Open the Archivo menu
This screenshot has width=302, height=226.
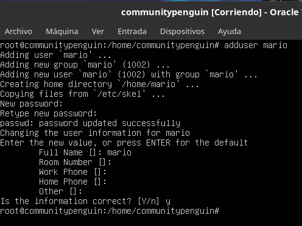[x=18, y=32]
